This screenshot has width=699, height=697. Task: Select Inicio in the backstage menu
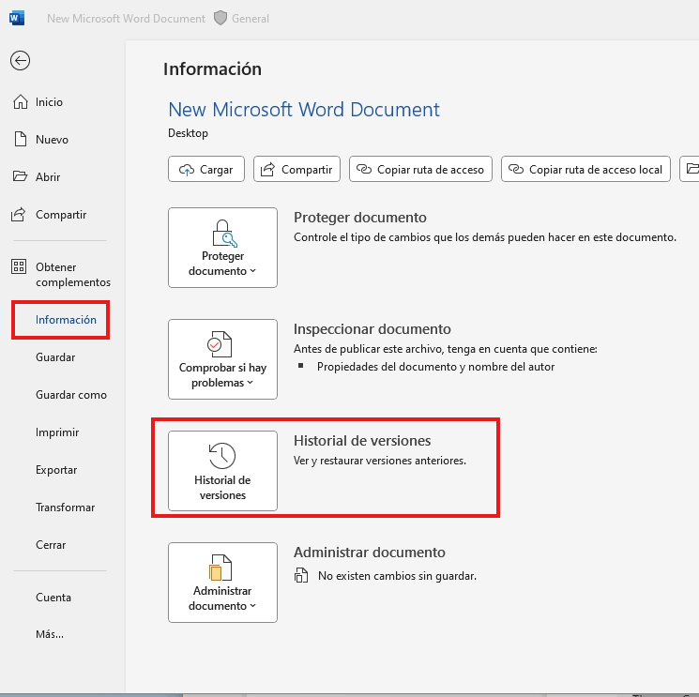click(x=49, y=102)
